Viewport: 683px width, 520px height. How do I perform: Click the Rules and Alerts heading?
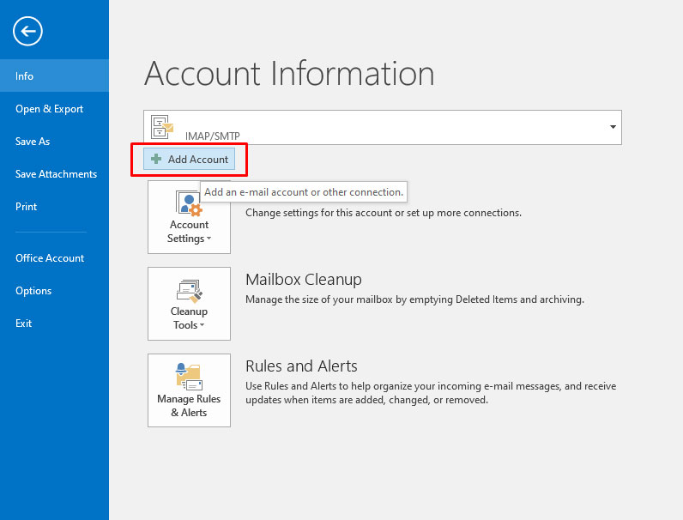[301, 366]
